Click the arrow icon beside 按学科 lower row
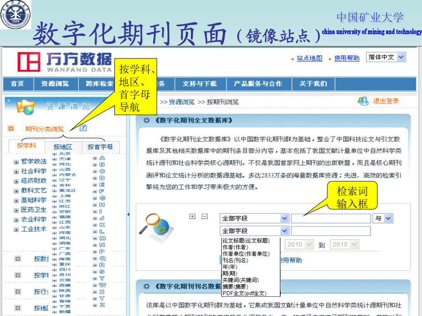The height and width of the screenshot is (316, 422). click(18, 275)
